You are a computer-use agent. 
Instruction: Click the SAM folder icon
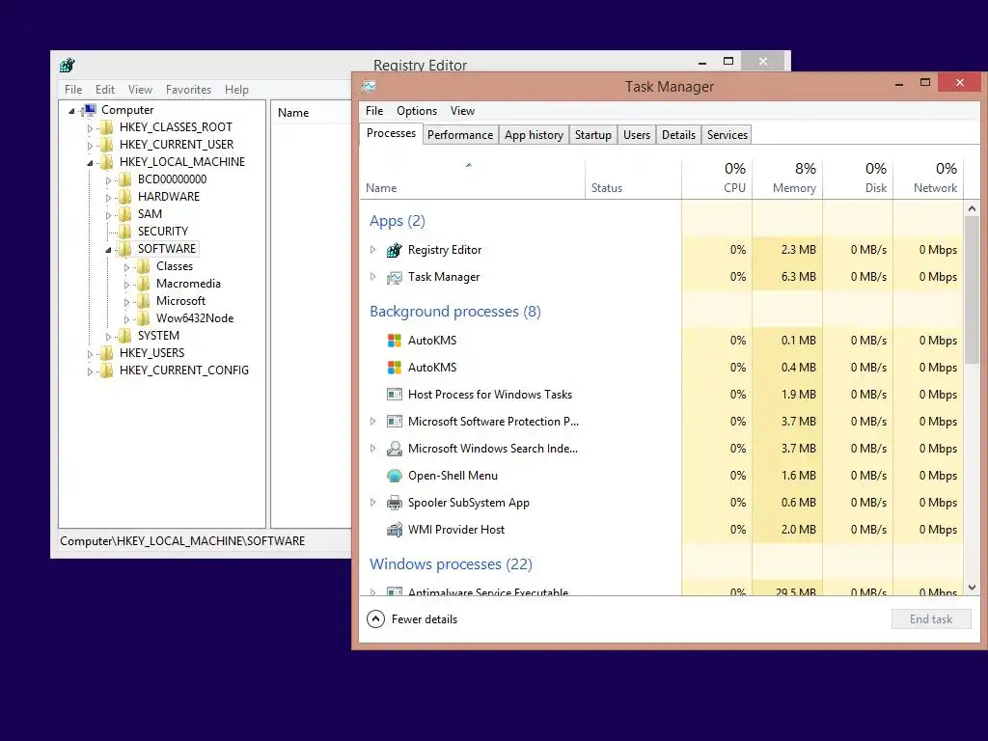click(x=125, y=214)
